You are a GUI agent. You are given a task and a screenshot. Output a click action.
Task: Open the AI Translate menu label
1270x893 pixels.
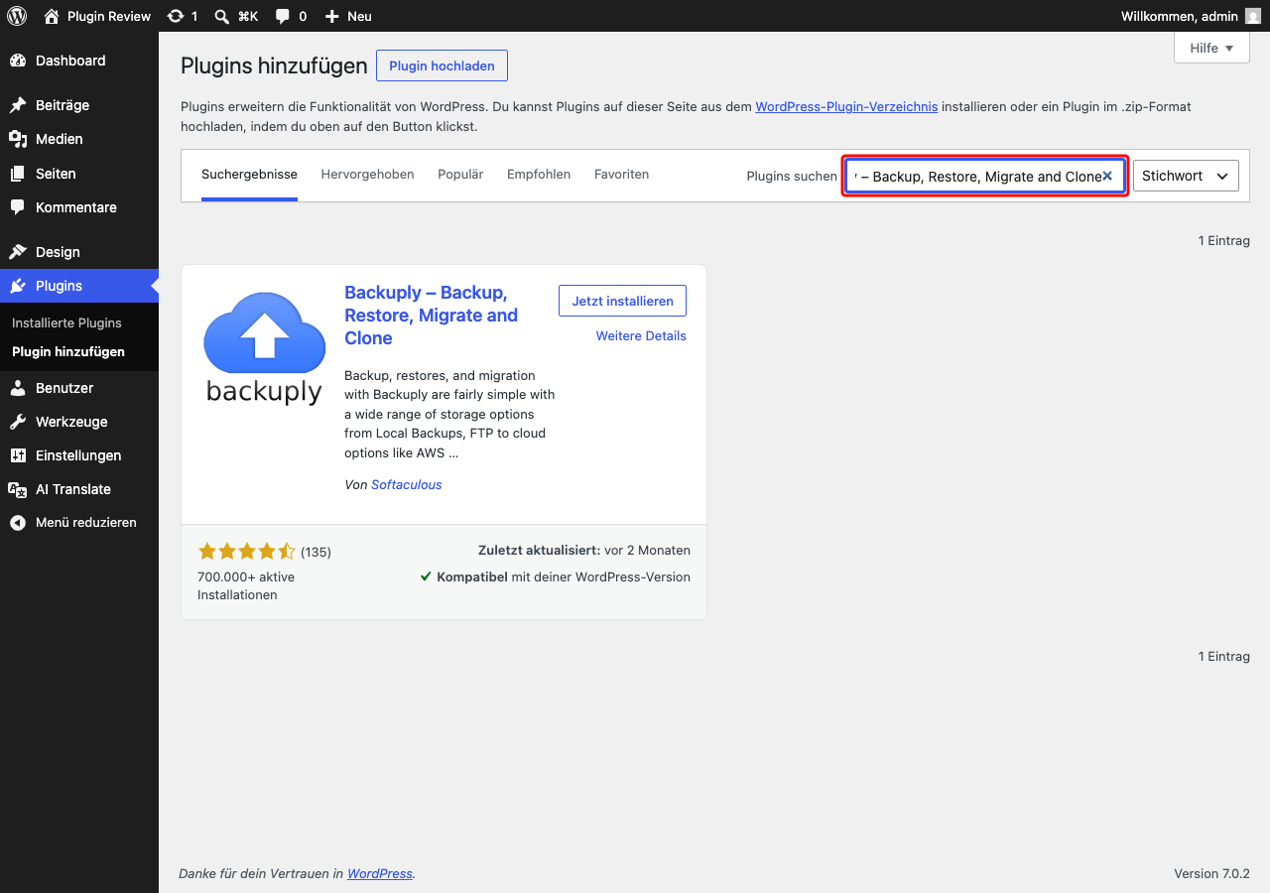point(73,489)
